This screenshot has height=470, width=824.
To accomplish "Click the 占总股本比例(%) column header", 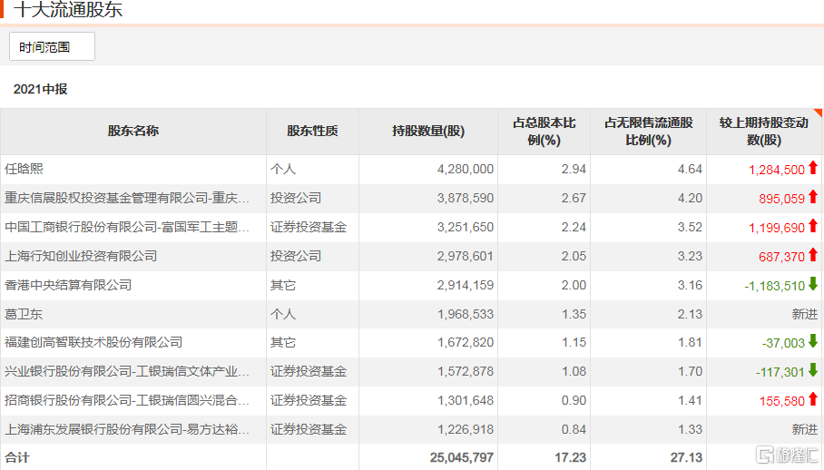I will click(544, 132).
